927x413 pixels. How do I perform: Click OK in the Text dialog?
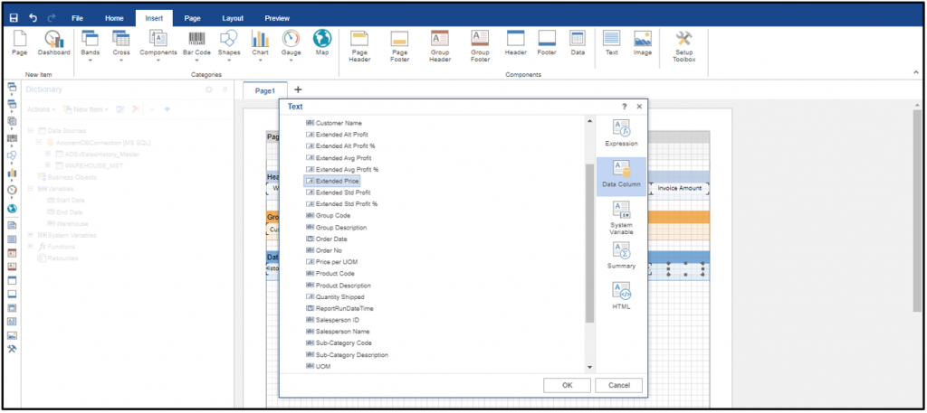click(567, 385)
